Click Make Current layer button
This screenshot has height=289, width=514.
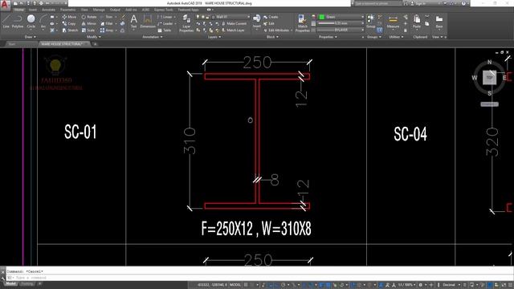coord(234,23)
